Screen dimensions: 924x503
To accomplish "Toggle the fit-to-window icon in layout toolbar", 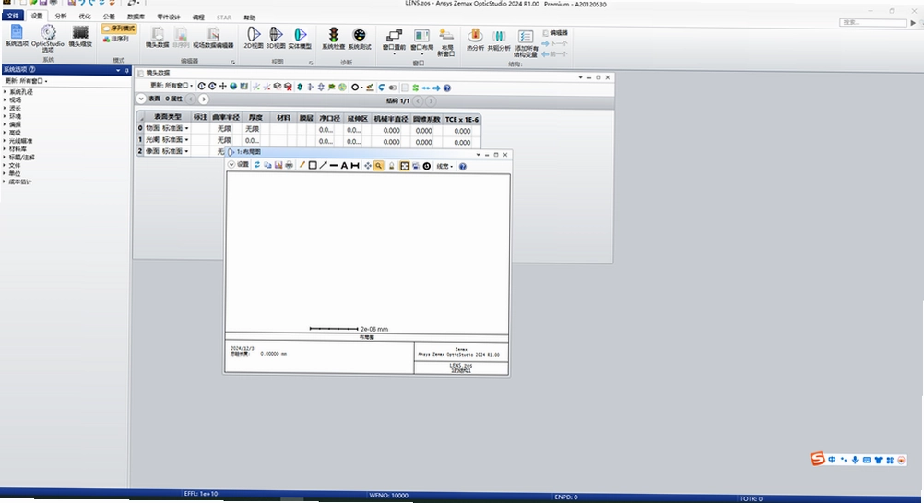I will tap(404, 166).
